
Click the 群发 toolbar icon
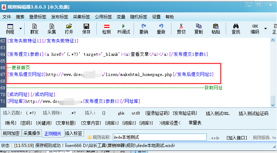(x=34, y=29)
